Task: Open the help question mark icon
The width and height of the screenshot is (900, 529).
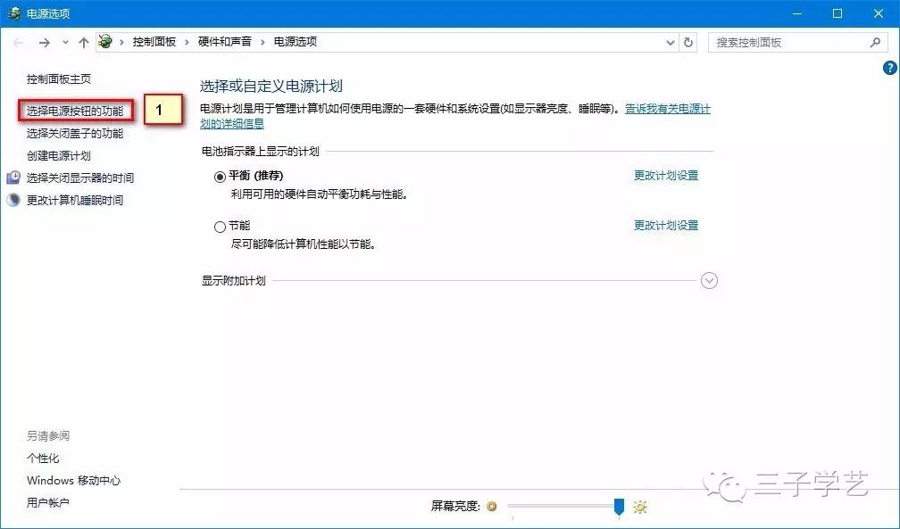Action: pyautogui.click(x=888, y=67)
